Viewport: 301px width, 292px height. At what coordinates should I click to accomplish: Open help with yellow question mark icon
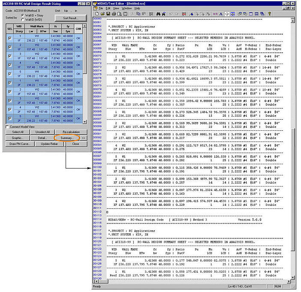coord(270,14)
